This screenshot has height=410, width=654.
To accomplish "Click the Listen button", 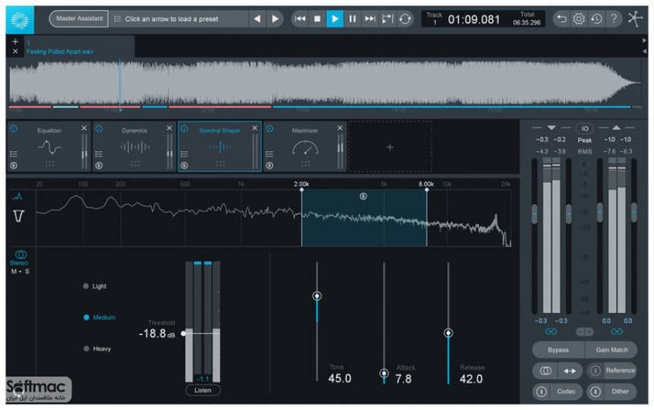I will [x=202, y=390].
